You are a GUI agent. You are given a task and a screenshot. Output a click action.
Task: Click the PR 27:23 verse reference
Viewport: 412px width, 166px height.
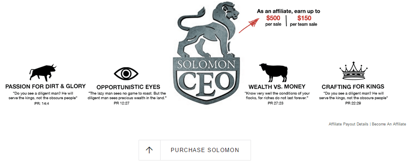(276, 103)
